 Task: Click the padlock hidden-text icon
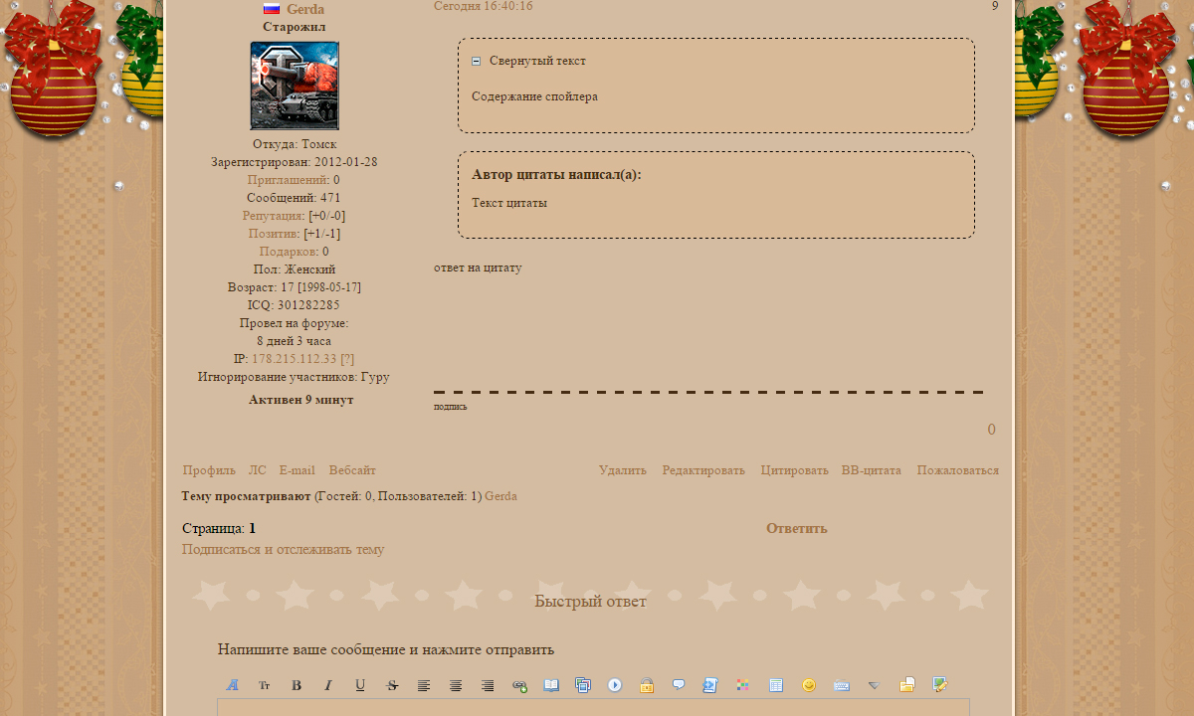coord(647,685)
